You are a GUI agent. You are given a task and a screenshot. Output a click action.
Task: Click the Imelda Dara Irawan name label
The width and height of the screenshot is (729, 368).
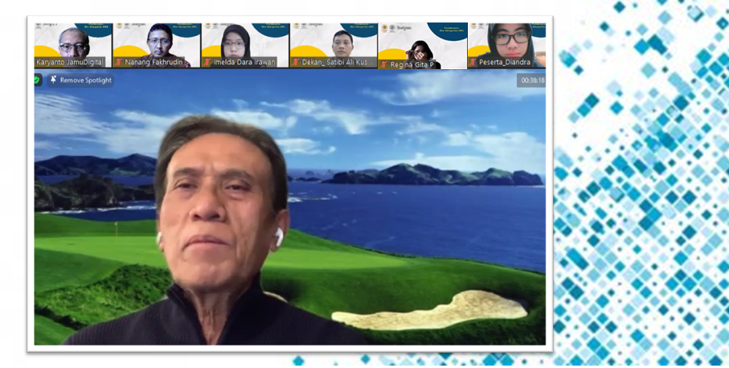click(x=244, y=62)
